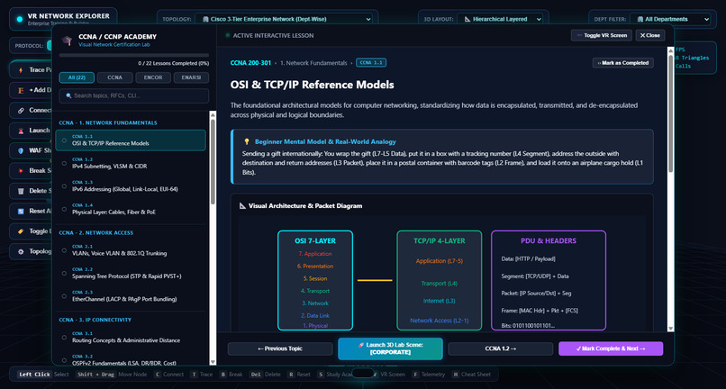Mark Spanning Tree Protocol lesson circle

64,273
